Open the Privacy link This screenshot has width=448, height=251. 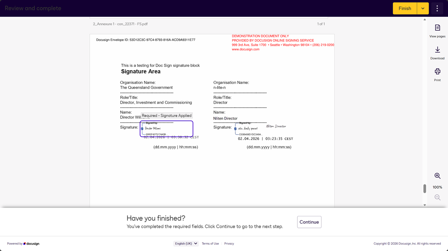tap(229, 244)
